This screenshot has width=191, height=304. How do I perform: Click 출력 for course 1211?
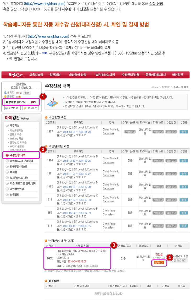184,174
